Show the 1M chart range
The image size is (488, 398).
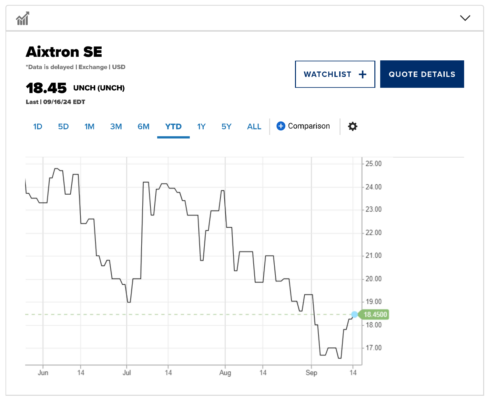[89, 127]
